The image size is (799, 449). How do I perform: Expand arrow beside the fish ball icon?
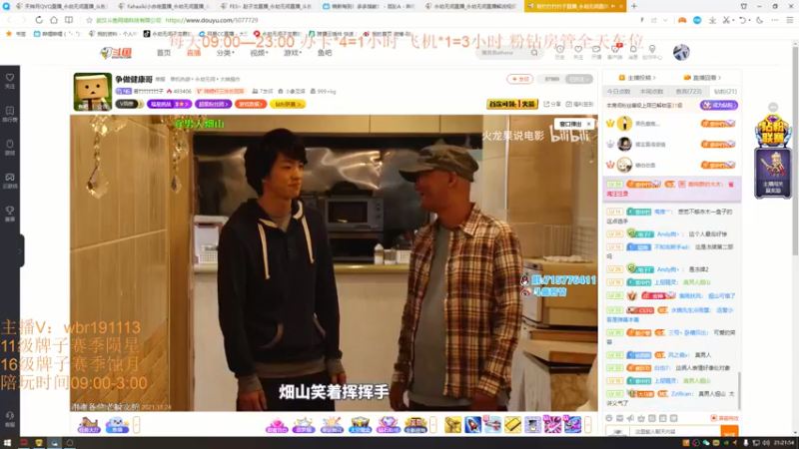click(136, 425)
